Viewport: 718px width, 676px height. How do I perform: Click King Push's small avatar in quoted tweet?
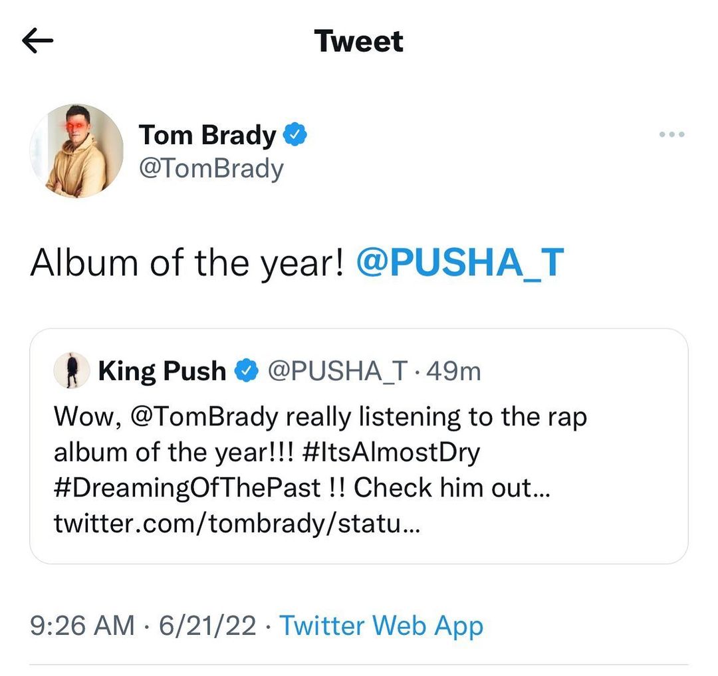71,370
